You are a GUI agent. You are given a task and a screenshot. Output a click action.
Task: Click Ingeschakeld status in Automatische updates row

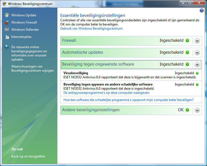171,52
